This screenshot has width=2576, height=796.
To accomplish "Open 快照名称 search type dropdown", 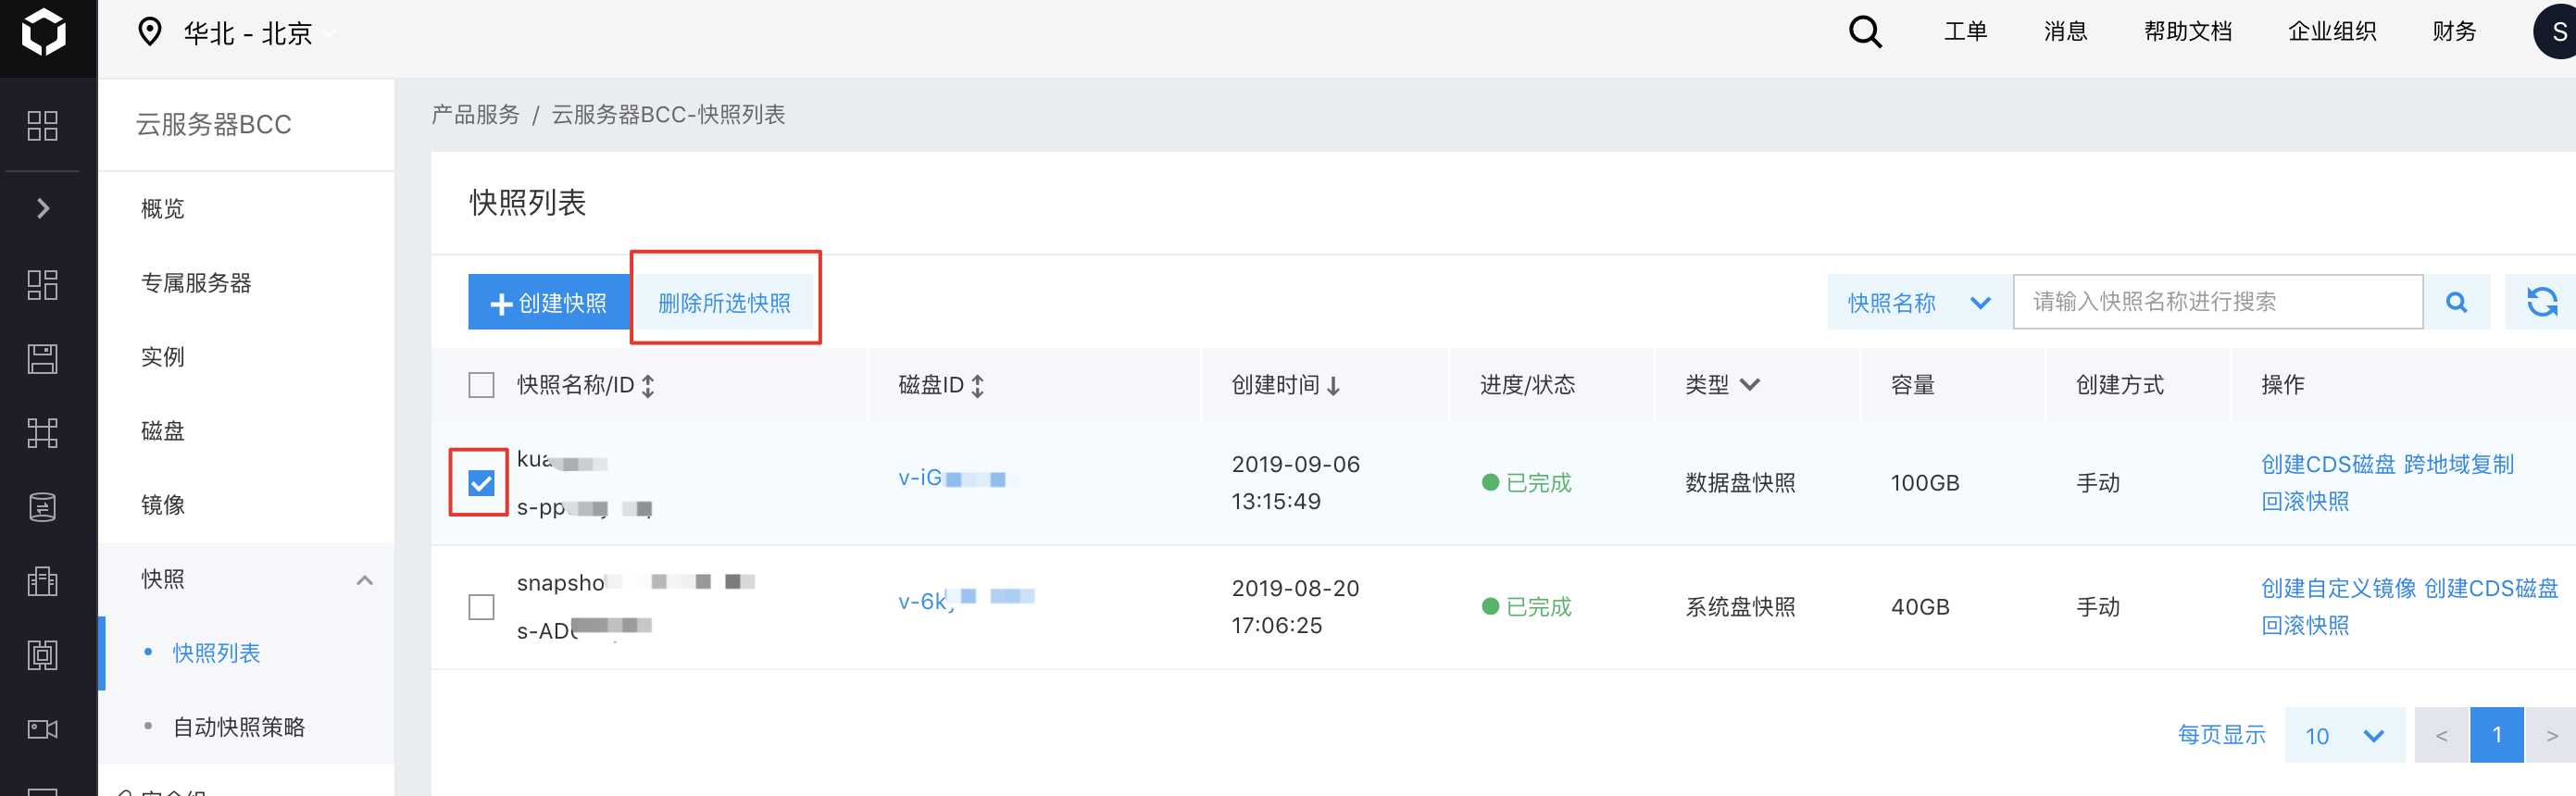I will click(x=1919, y=302).
